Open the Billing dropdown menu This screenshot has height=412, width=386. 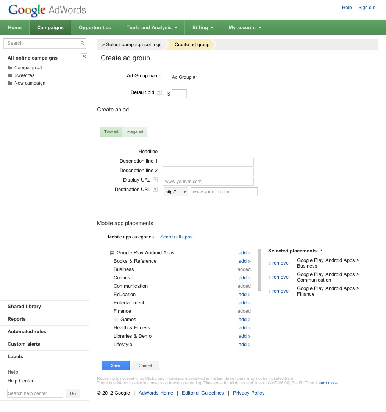tap(202, 27)
